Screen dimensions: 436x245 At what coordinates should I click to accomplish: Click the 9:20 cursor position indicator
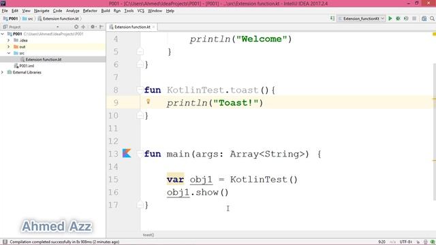pos(381,242)
